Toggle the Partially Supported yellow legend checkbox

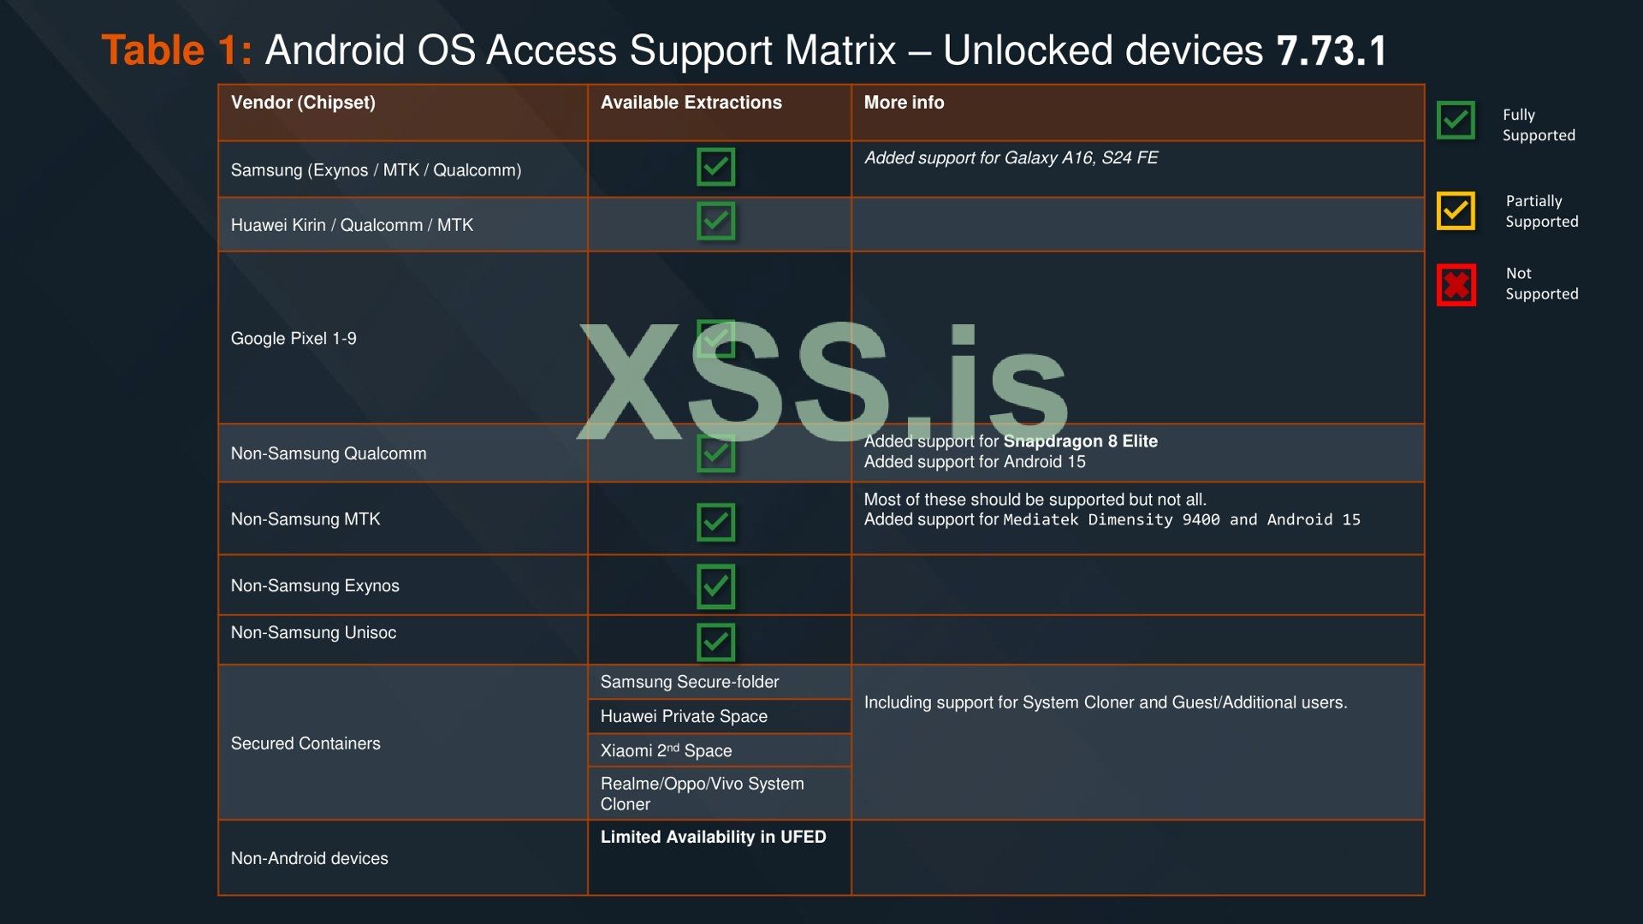pyautogui.click(x=1456, y=211)
